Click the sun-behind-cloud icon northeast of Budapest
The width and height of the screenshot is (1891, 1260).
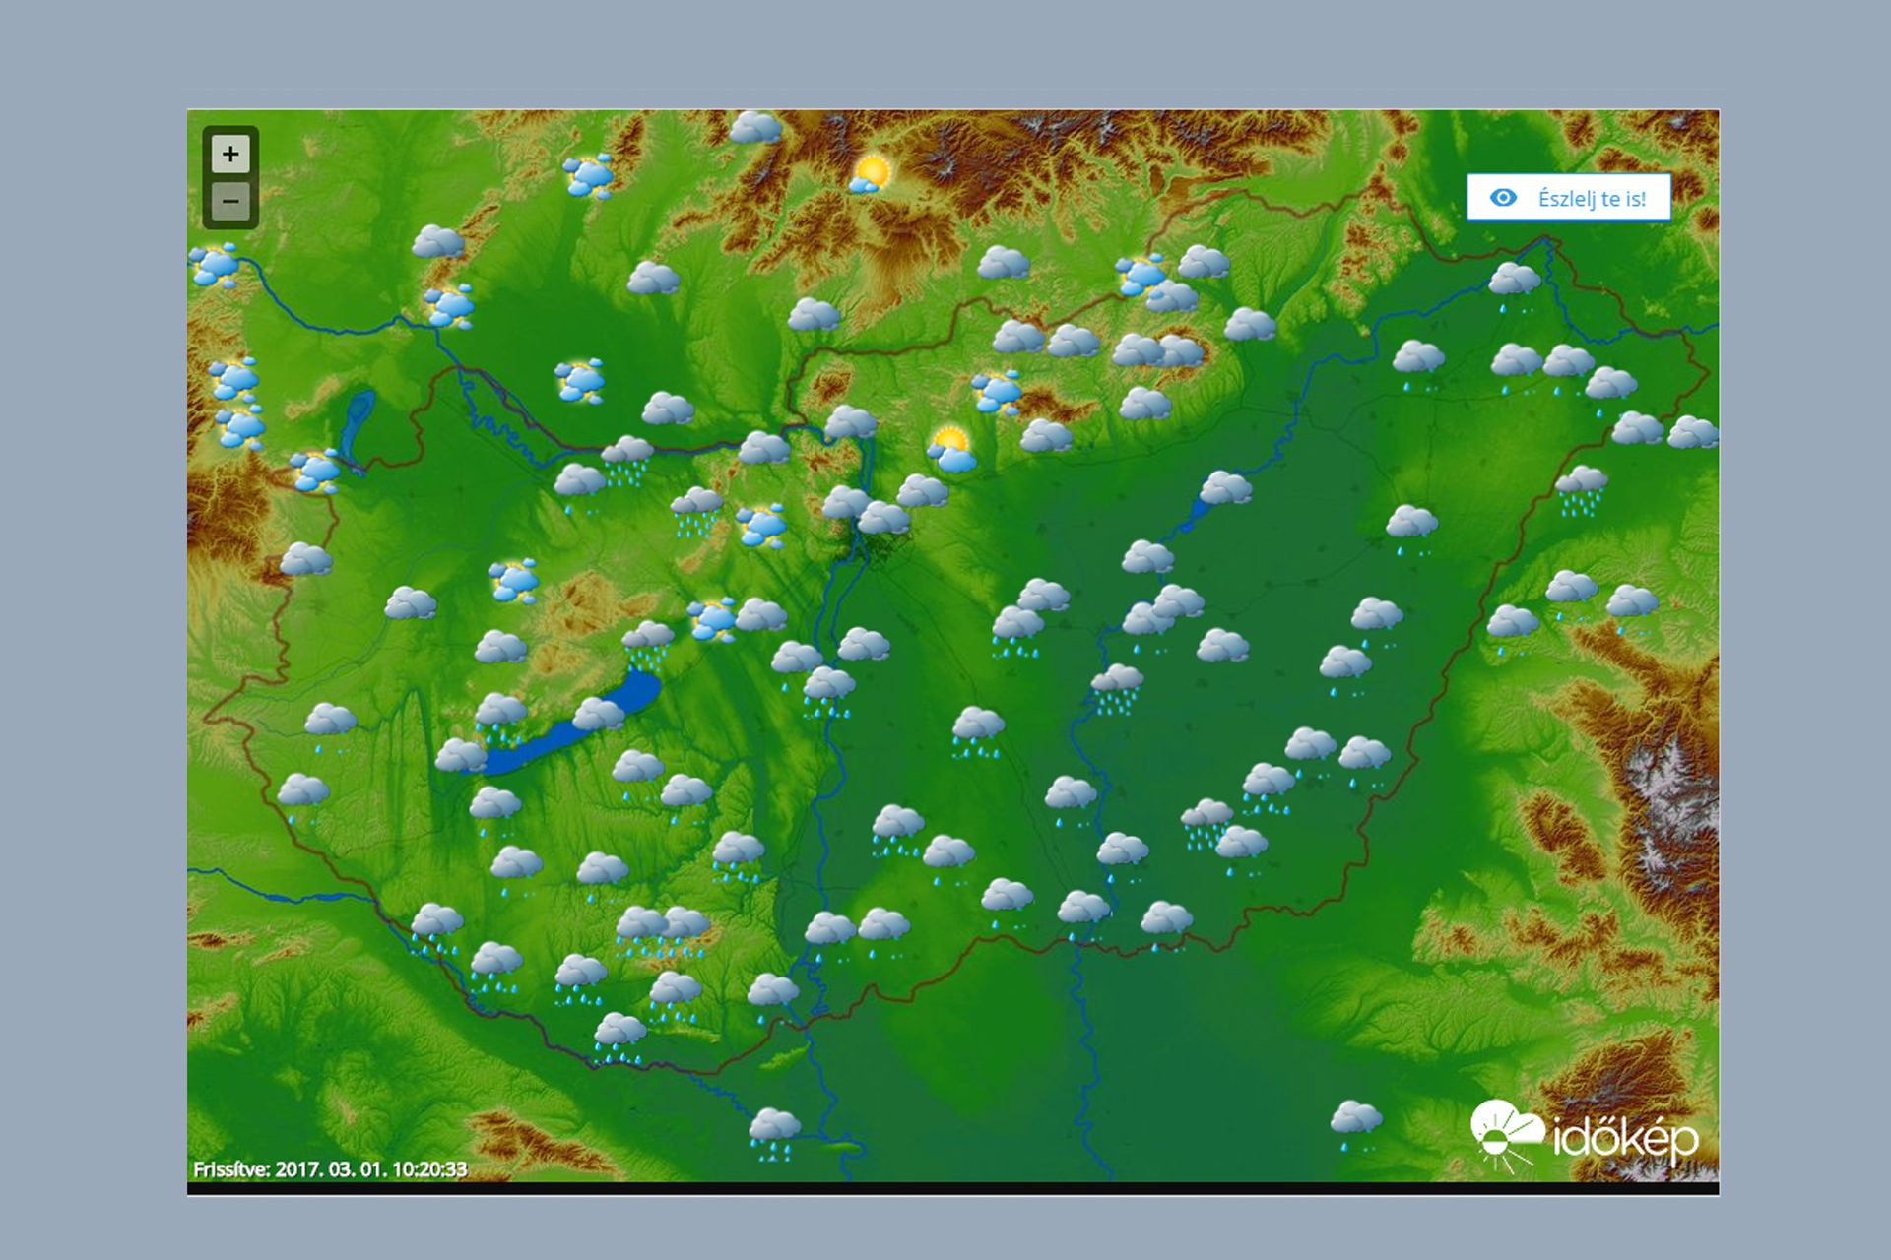pos(950,450)
